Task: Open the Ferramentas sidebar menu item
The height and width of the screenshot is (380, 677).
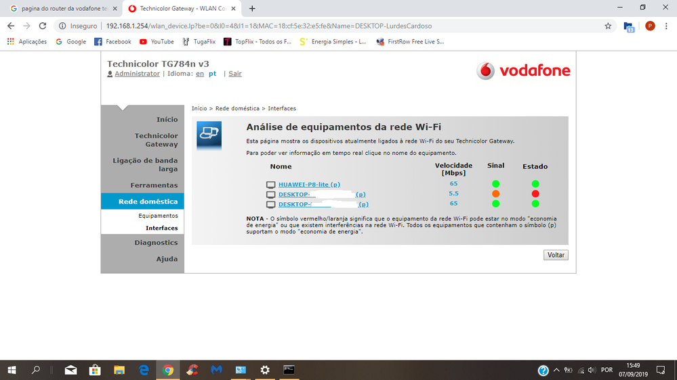Action: click(x=154, y=185)
